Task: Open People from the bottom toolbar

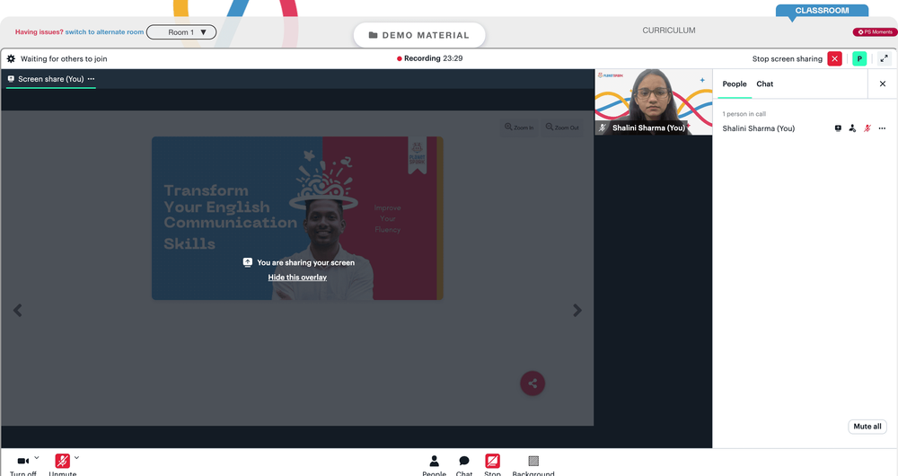Action: [434, 465]
